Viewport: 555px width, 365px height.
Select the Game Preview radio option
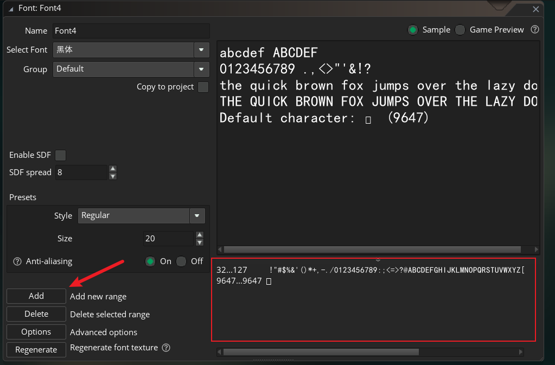pos(460,30)
